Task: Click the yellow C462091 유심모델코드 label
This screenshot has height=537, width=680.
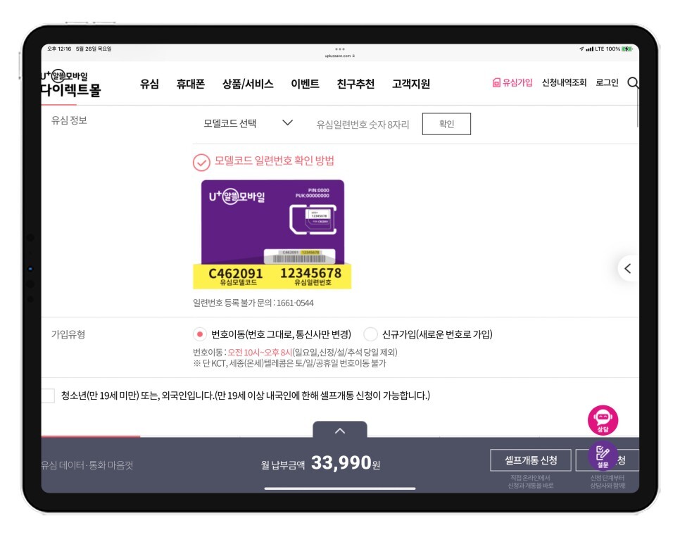Action: tap(236, 277)
